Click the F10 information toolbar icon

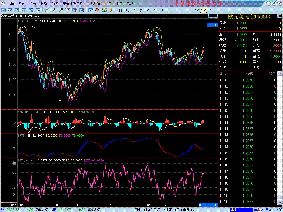point(38,10)
